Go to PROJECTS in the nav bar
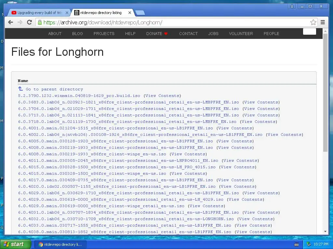 (104, 33)
